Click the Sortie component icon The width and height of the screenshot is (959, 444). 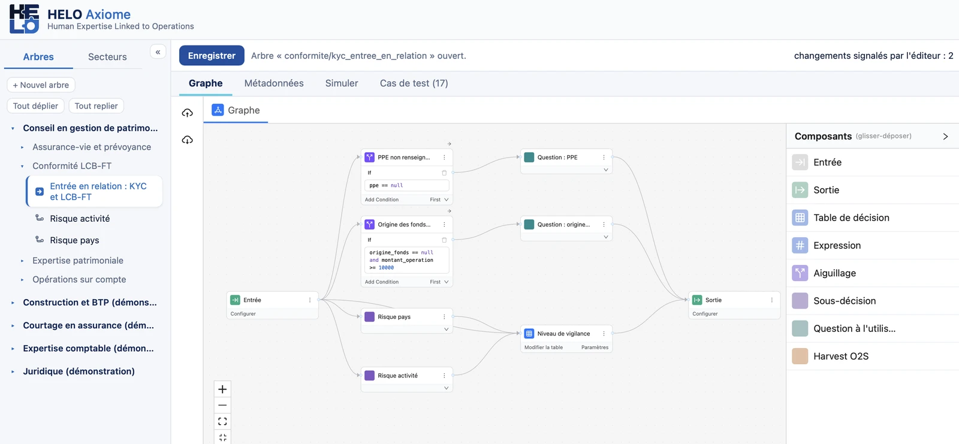pyautogui.click(x=800, y=190)
